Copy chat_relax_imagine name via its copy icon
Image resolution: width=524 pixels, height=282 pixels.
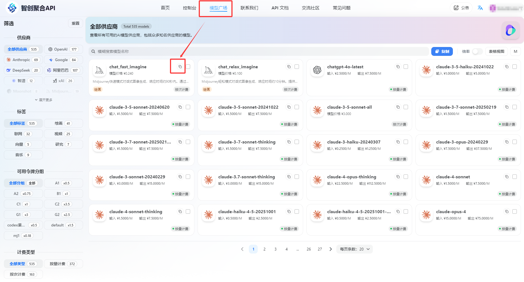[289, 67]
